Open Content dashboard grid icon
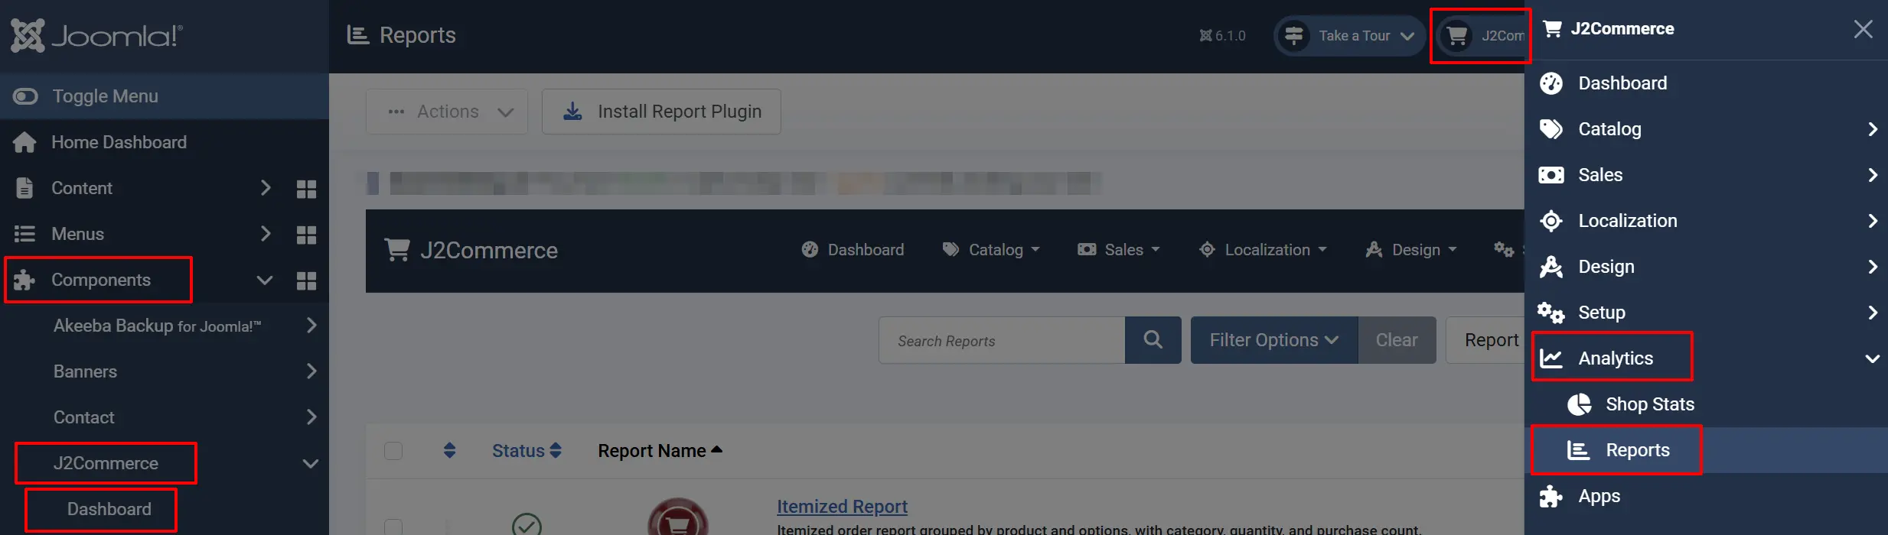 [x=306, y=189]
